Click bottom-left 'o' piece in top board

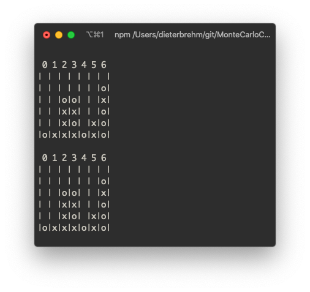point(45,135)
